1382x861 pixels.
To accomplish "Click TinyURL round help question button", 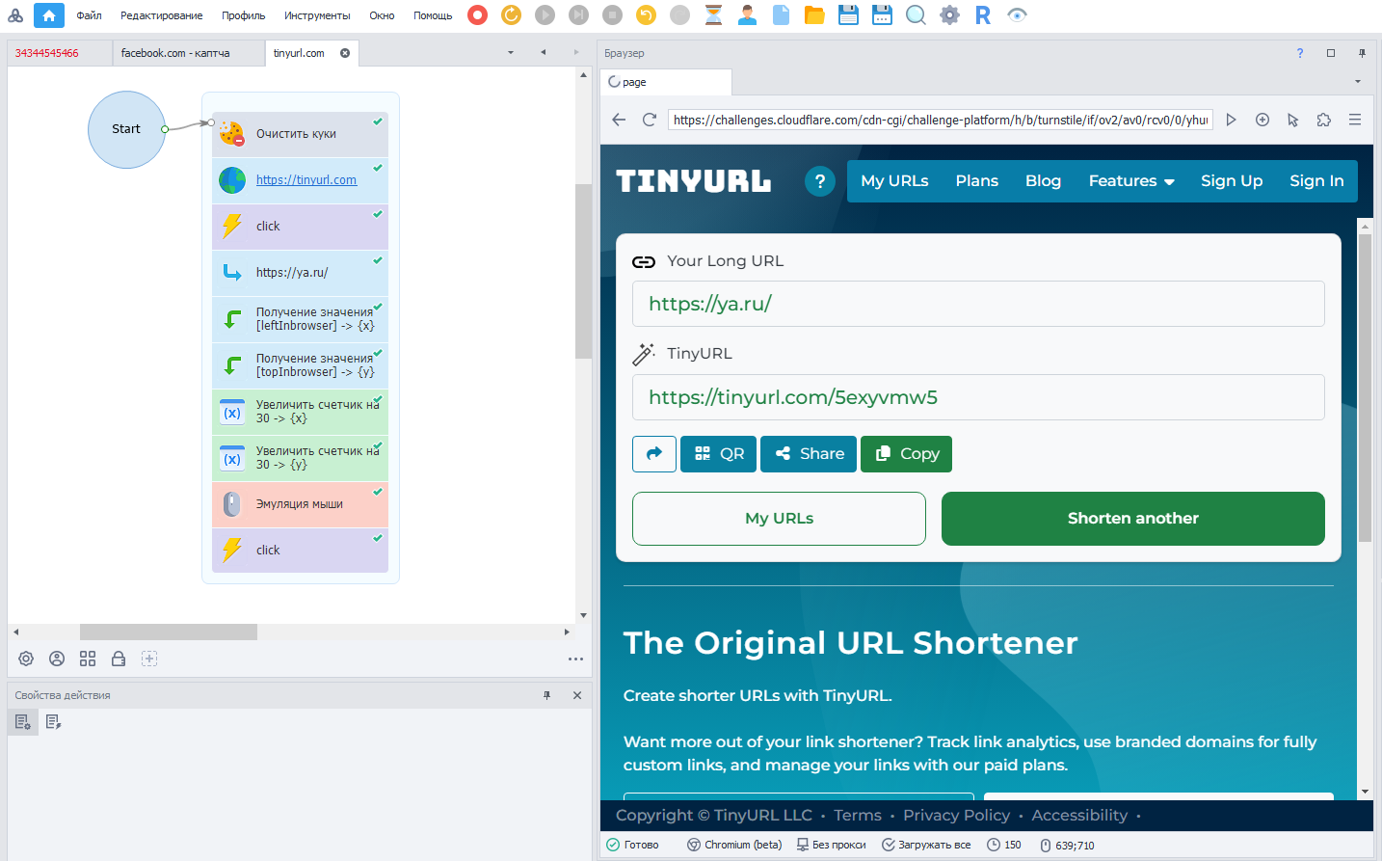I will point(820,180).
